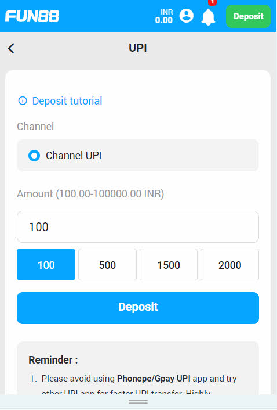
Task: Click the wide blue Deposit button
Action: [x=138, y=308]
